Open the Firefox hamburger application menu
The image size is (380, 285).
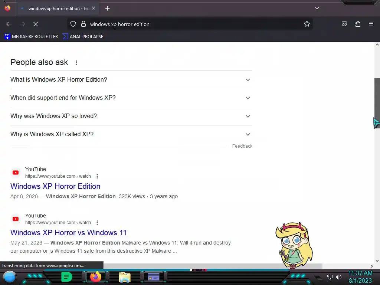click(x=371, y=24)
